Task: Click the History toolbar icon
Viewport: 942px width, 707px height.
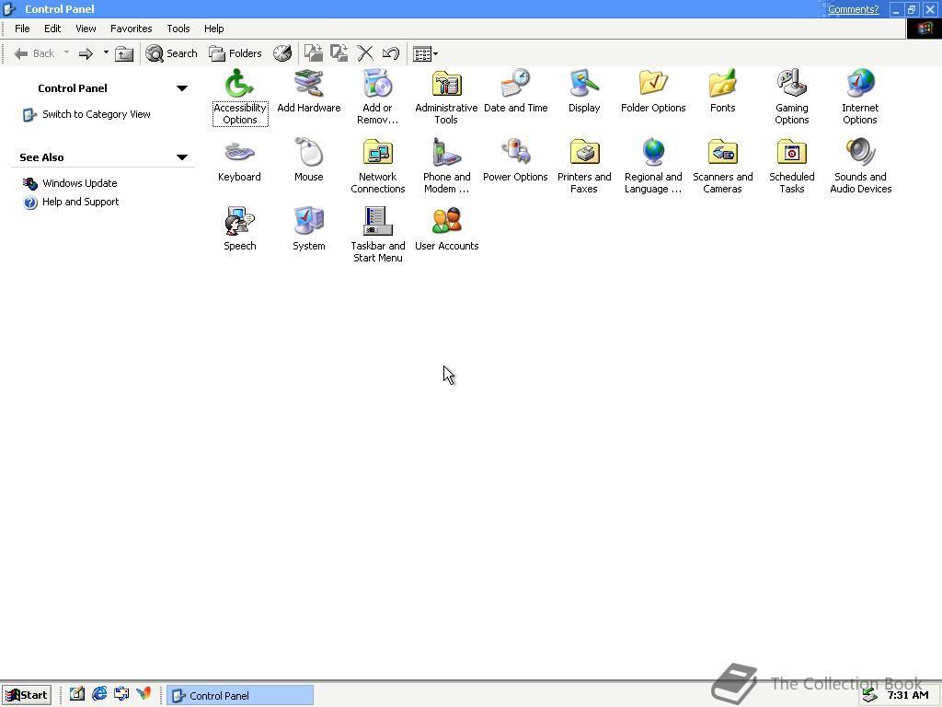Action: 282,53
